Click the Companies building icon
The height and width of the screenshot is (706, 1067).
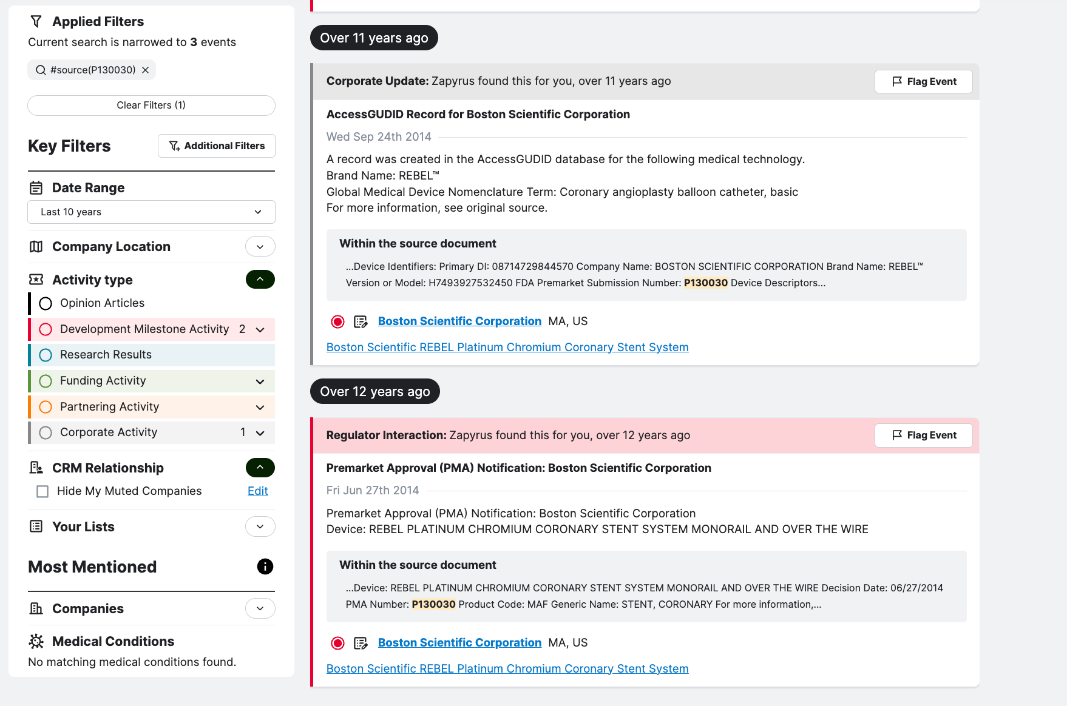(x=36, y=608)
